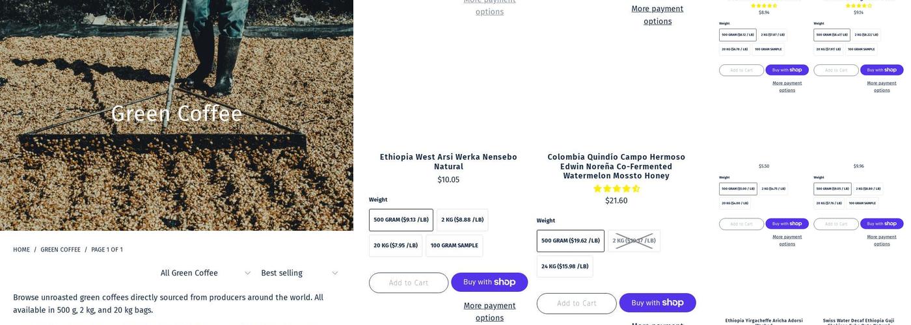
Task: Add Ethiopia West Arsi Werka Nensebo to cart
Action: 408,283
